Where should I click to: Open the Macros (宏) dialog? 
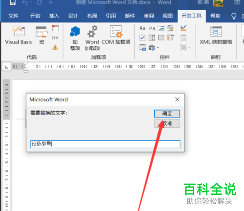point(41,35)
